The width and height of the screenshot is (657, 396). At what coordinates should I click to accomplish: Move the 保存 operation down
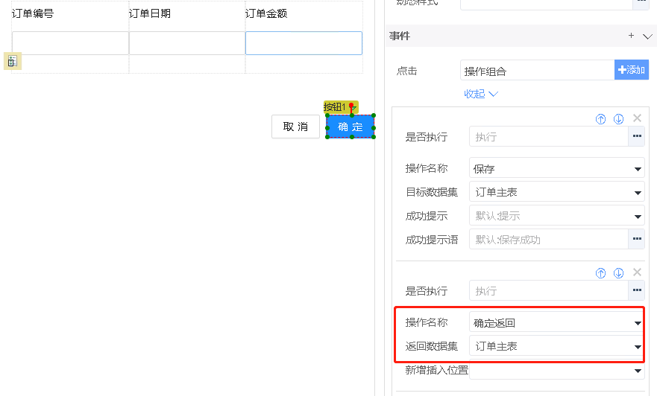(618, 118)
